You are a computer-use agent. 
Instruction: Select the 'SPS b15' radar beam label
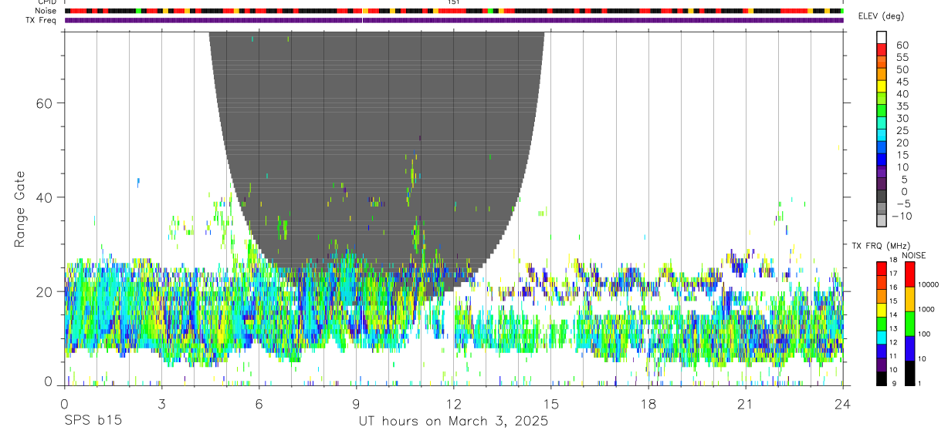93,422
